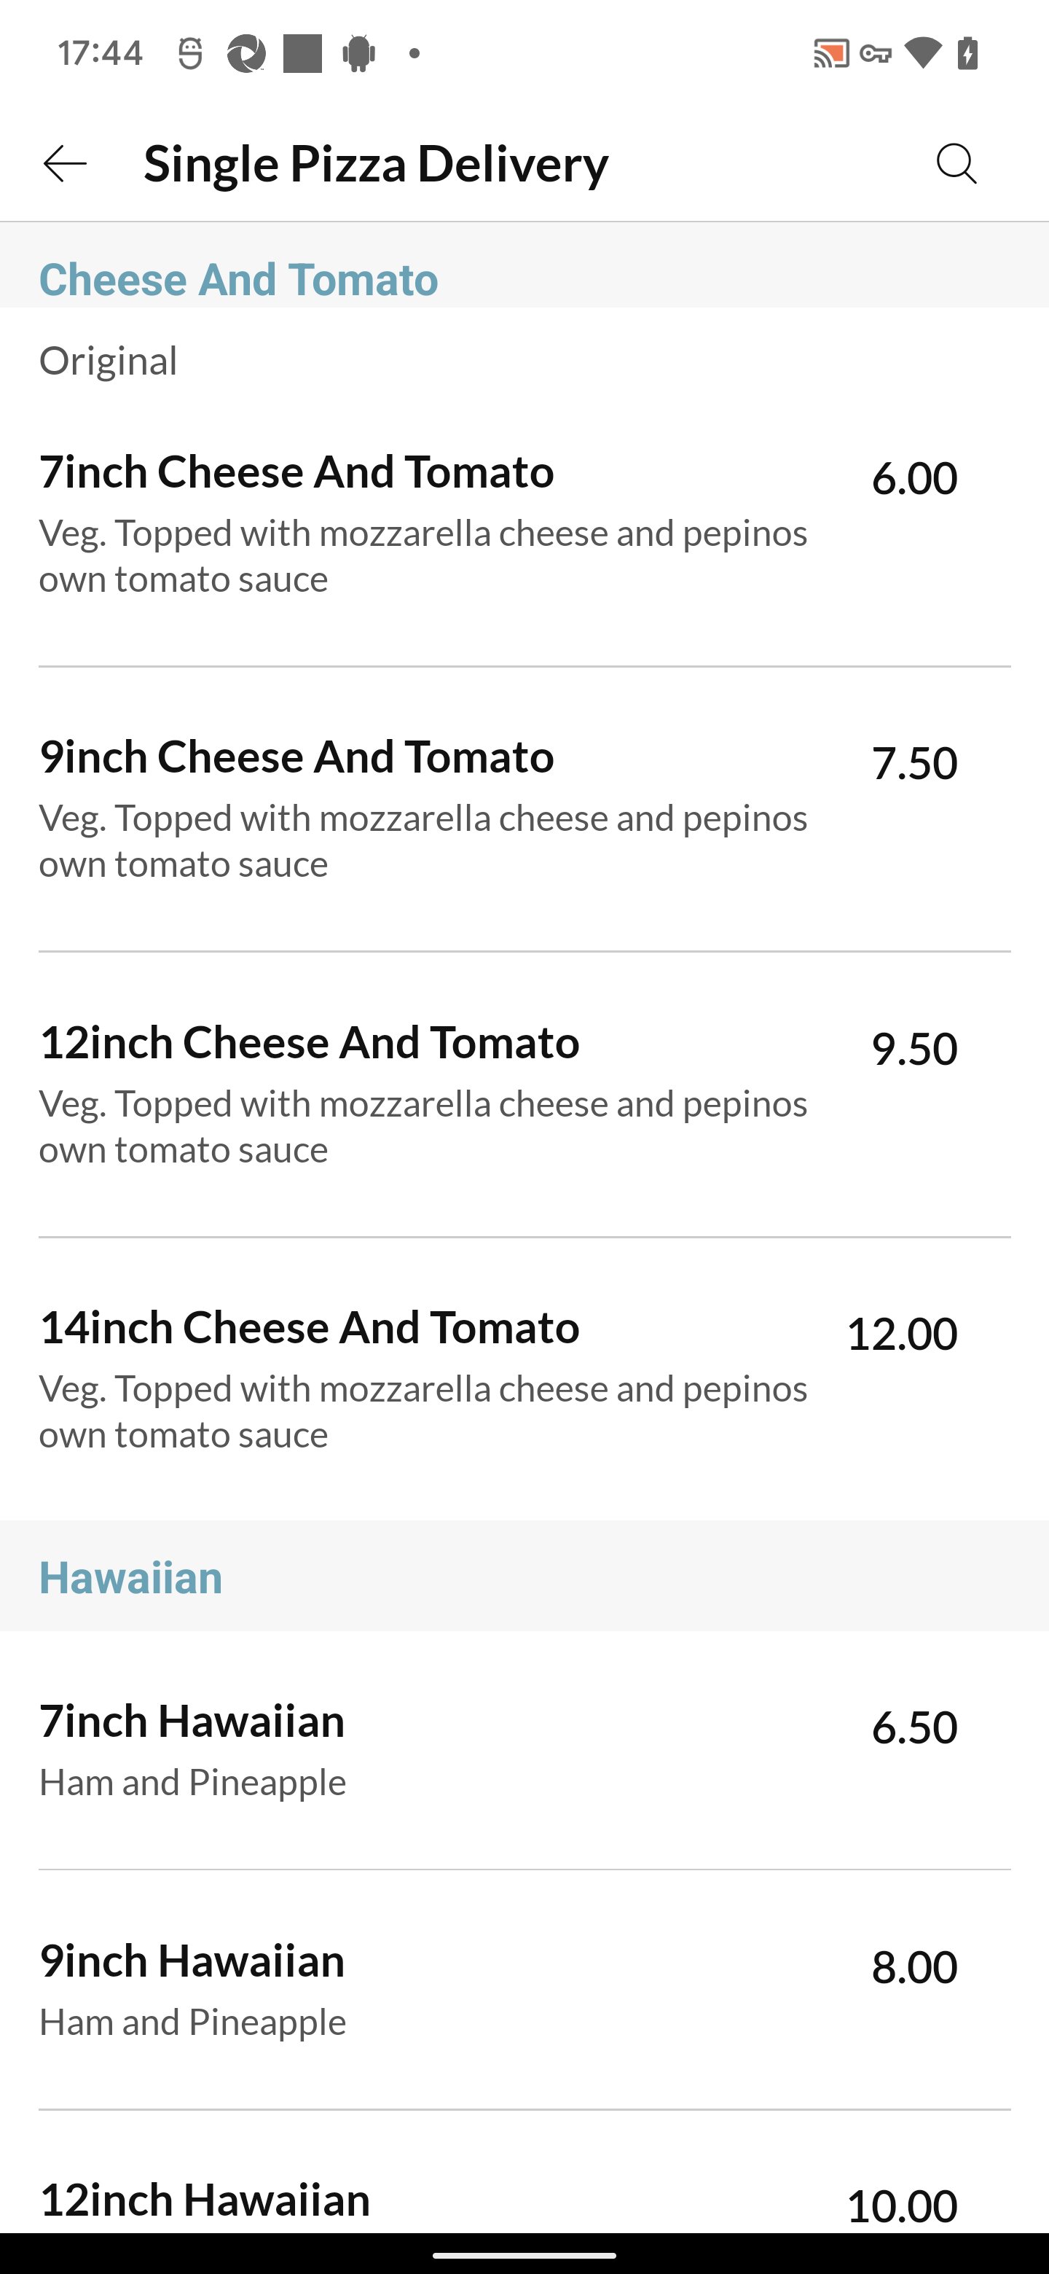Viewport: 1049px width, 2274px height.
Task: Tap the Single Pizza Delivery title
Action: tap(376, 164)
